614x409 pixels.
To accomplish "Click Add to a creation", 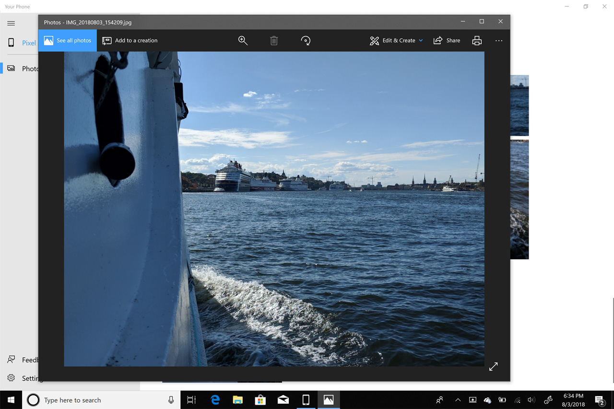I will (x=130, y=41).
